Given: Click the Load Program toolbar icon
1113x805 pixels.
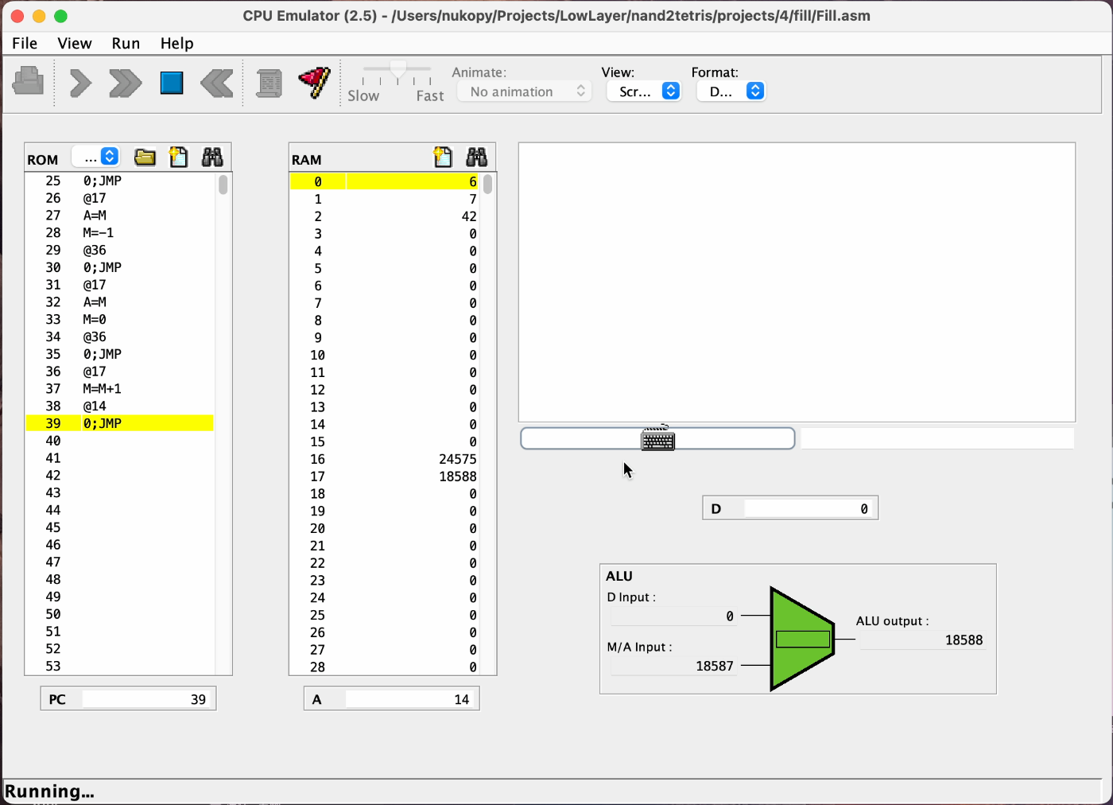Looking at the screenshot, I should tap(29, 81).
